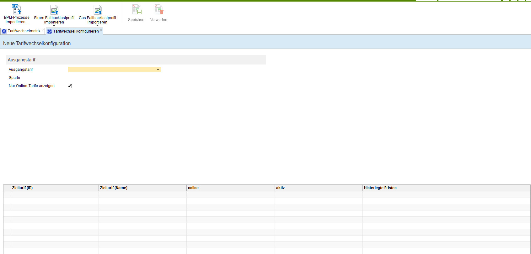Uncheck Nur Online-Tarife anzeigen checkbox
531x254 pixels.
click(70, 86)
